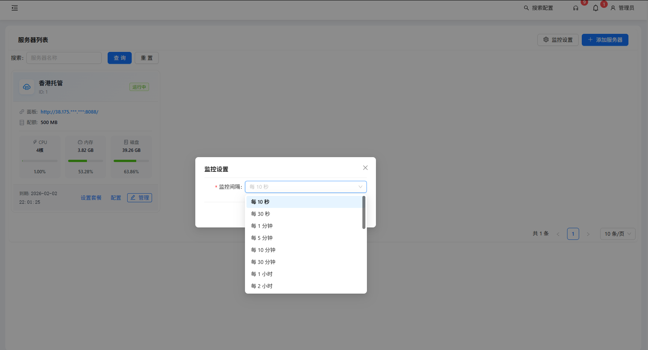Open the panel URL link http://38.175.***.***:8088/
The width and height of the screenshot is (648, 350).
pyautogui.click(x=69, y=112)
